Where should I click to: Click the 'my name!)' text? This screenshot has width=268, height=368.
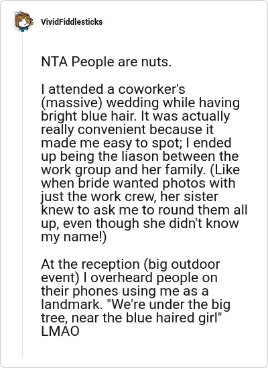pyautogui.click(x=74, y=237)
